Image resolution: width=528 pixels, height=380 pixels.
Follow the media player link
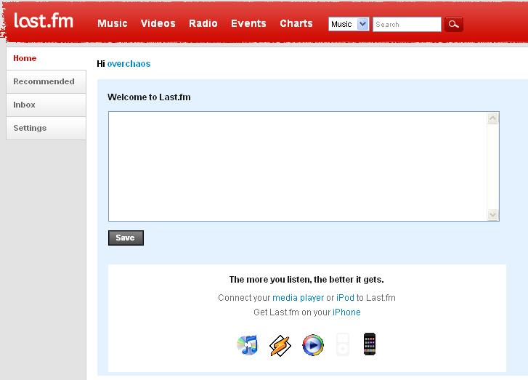(298, 298)
